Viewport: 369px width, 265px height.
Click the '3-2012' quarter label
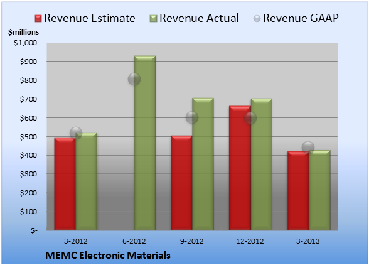(x=75, y=241)
